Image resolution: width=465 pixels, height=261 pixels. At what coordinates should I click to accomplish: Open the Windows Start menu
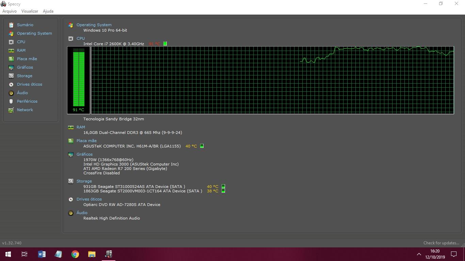[x=8, y=254]
